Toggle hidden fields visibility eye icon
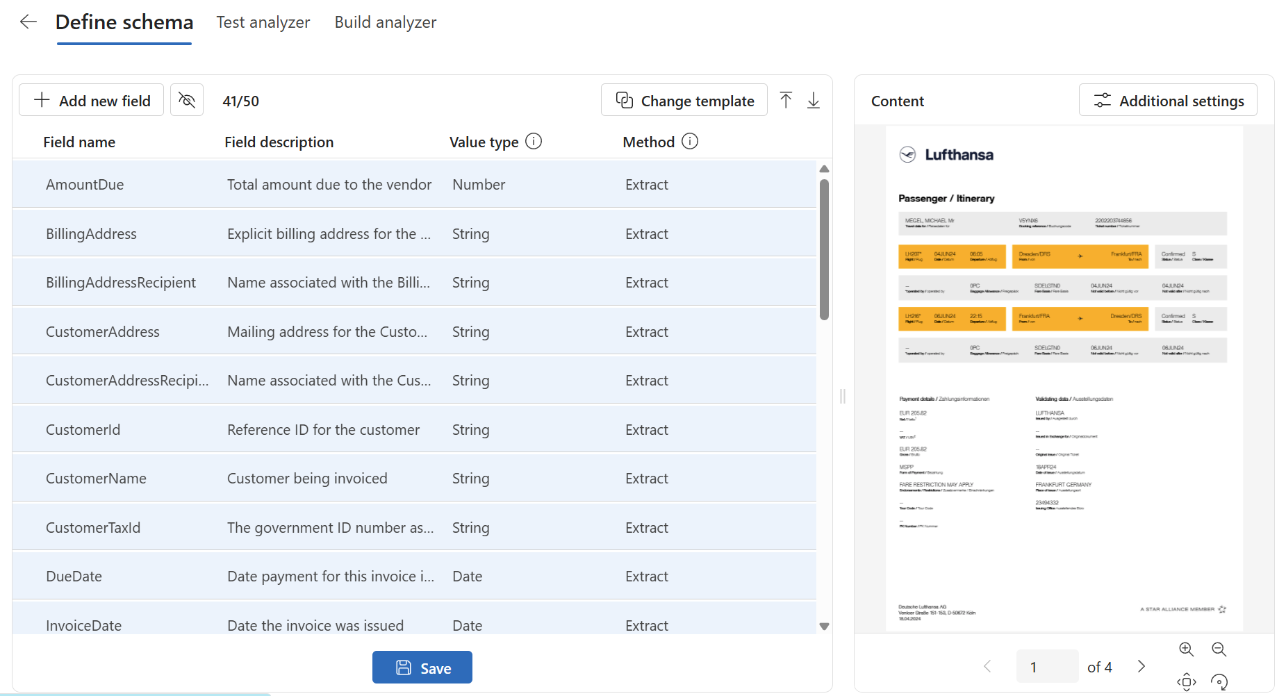The height and width of the screenshot is (696, 1286). 187,100
